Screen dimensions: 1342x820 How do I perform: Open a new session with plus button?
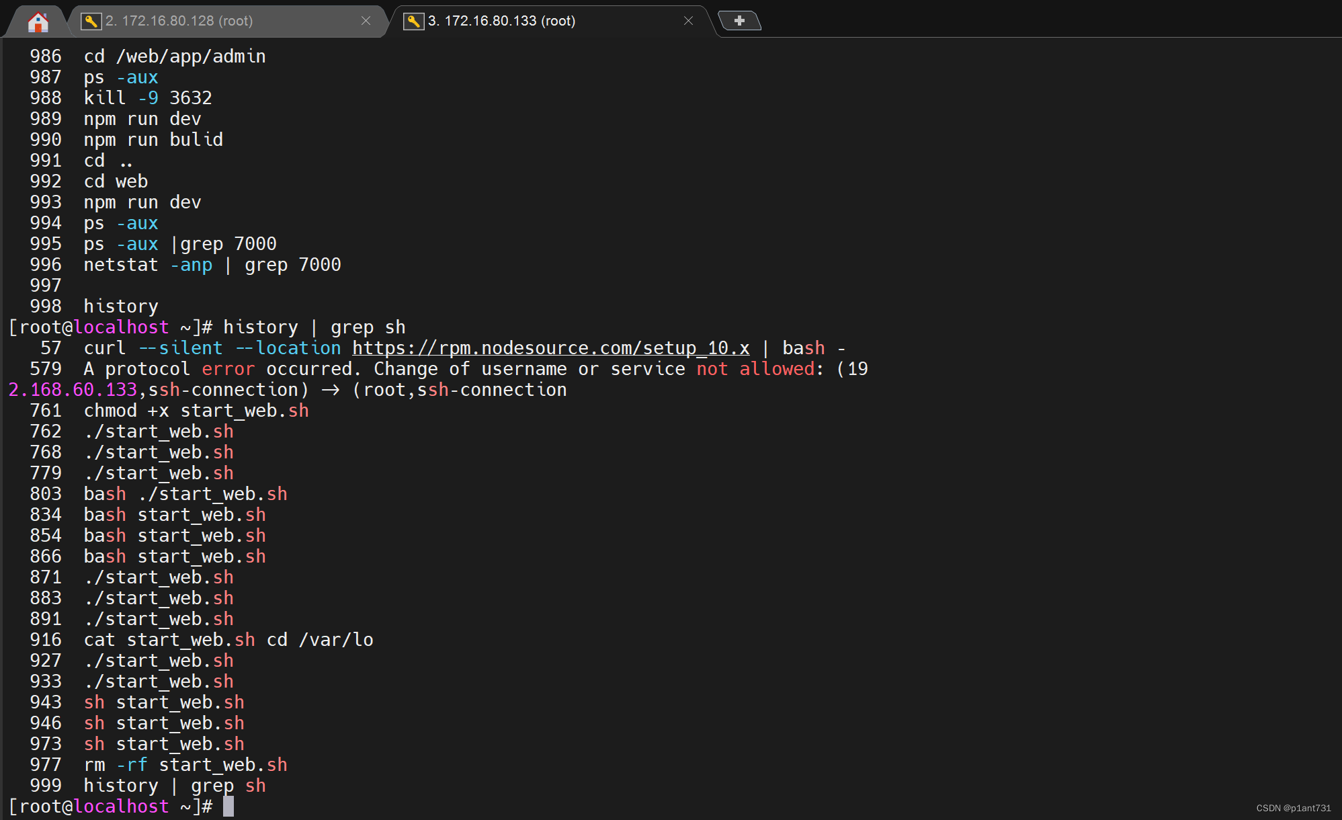(739, 21)
